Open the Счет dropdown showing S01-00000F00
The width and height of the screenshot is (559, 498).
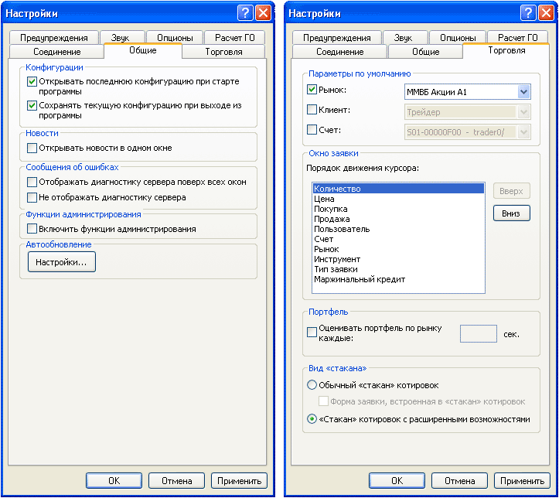523,132
